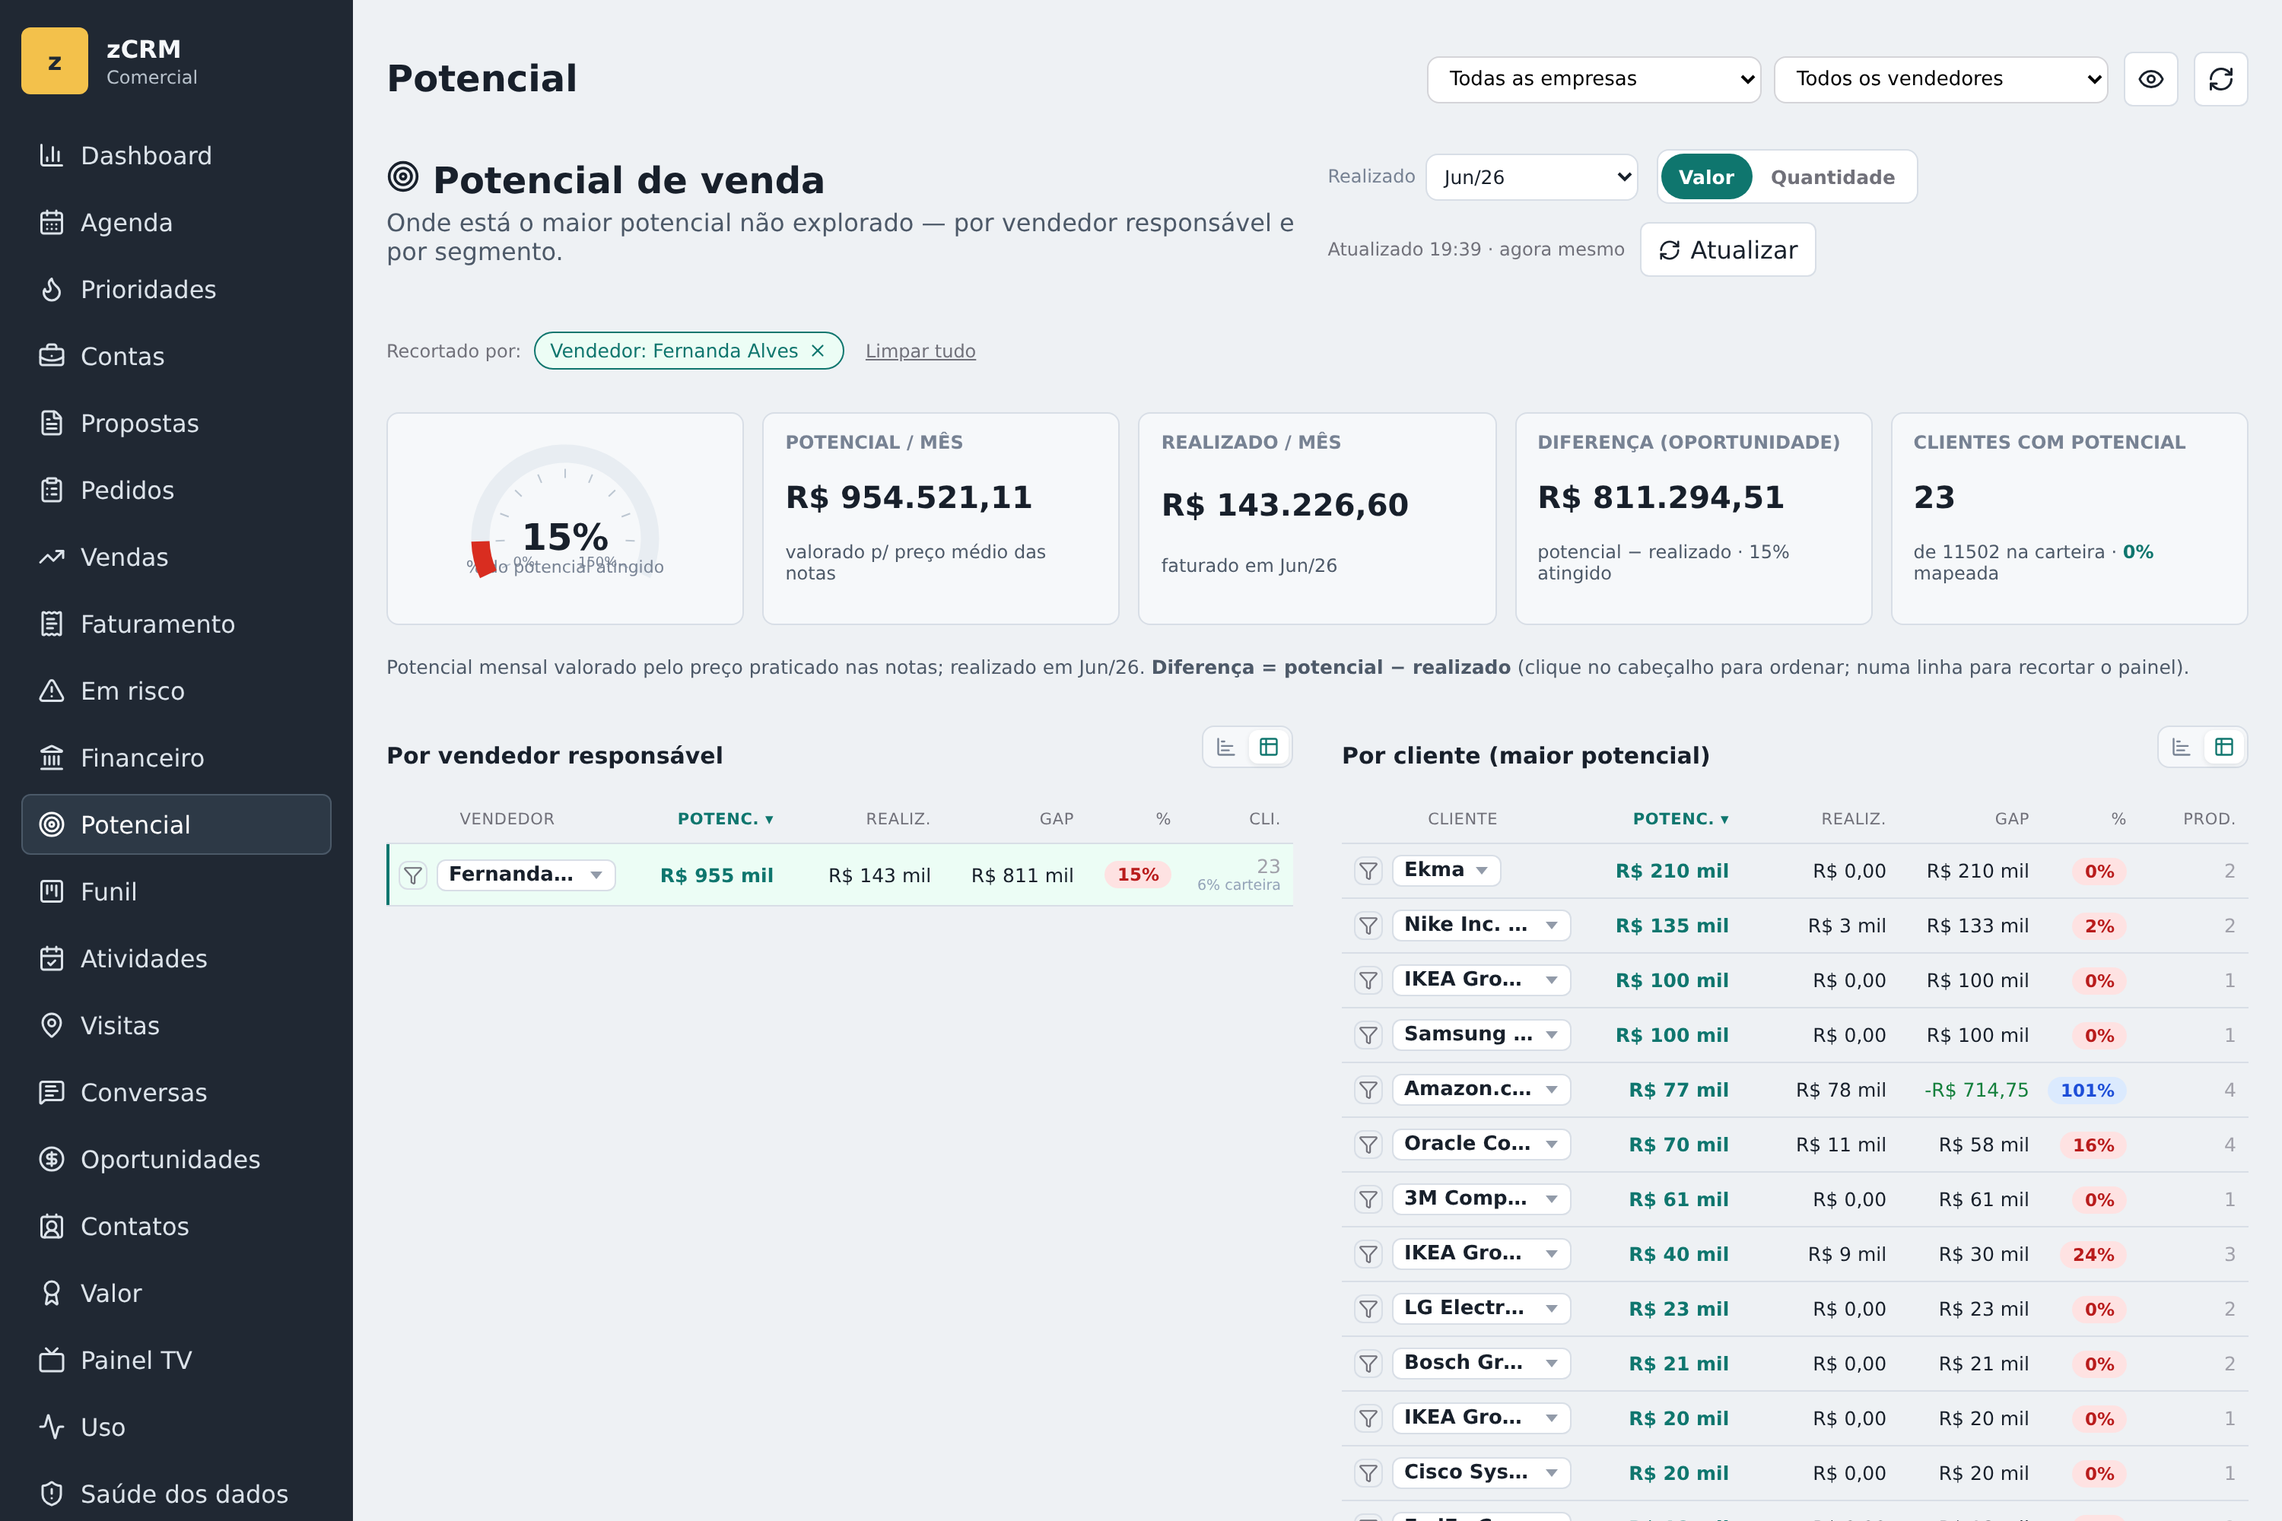Open Saúde dos dados in sidebar
The image size is (2282, 1521).
coord(176,1494)
